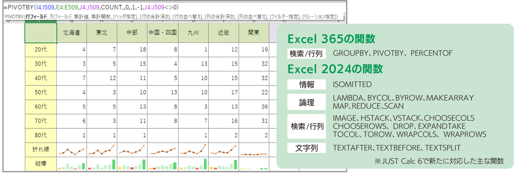This screenshot has height=173, width=528.
Task: Select the 縦棒 row label
Action: point(40,164)
